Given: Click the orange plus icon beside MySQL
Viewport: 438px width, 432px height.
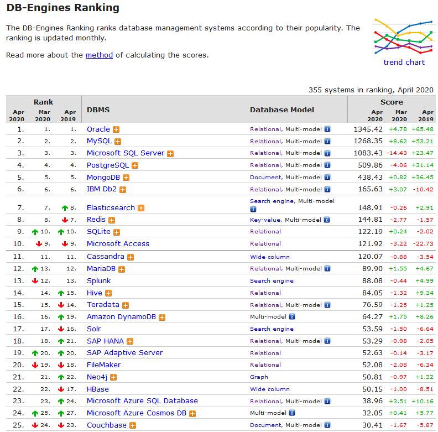Looking at the screenshot, I should click(x=118, y=142).
